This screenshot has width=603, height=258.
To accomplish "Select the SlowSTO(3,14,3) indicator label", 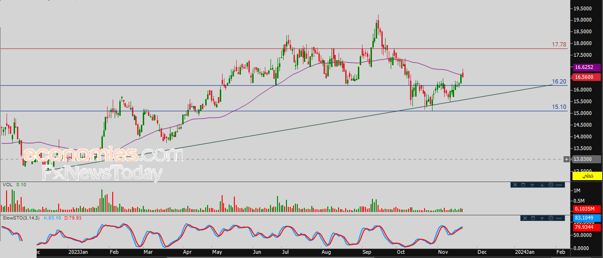I will [21, 218].
